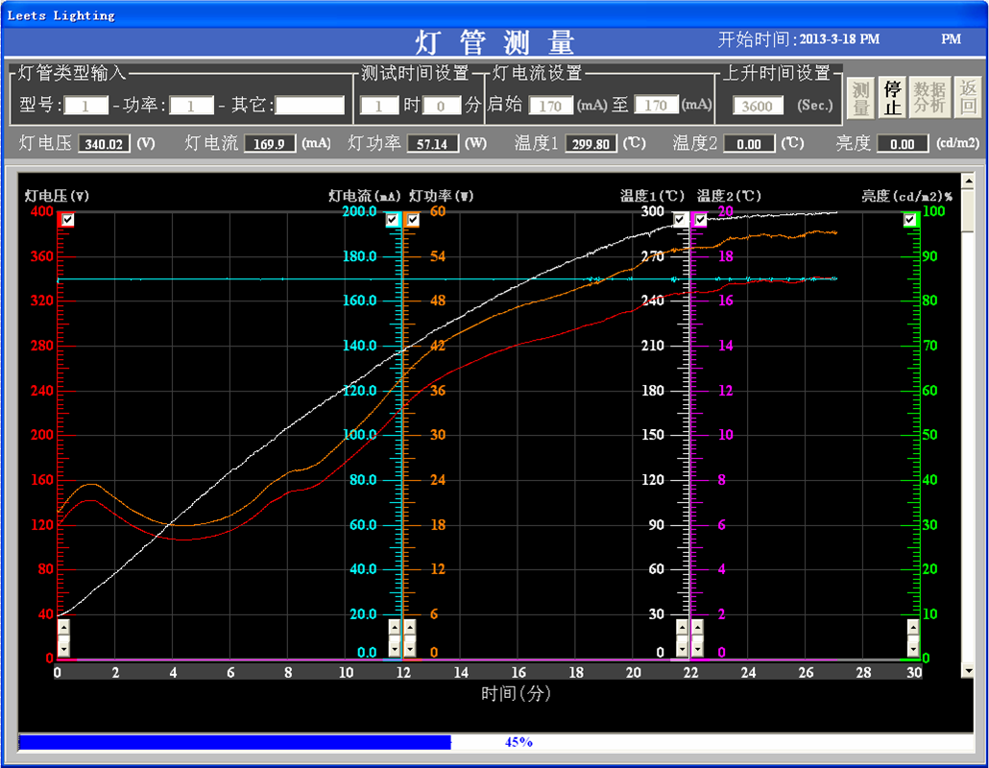Click up arrow on 温度1 axis spinner
This screenshot has width=989, height=768.
pos(682,628)
